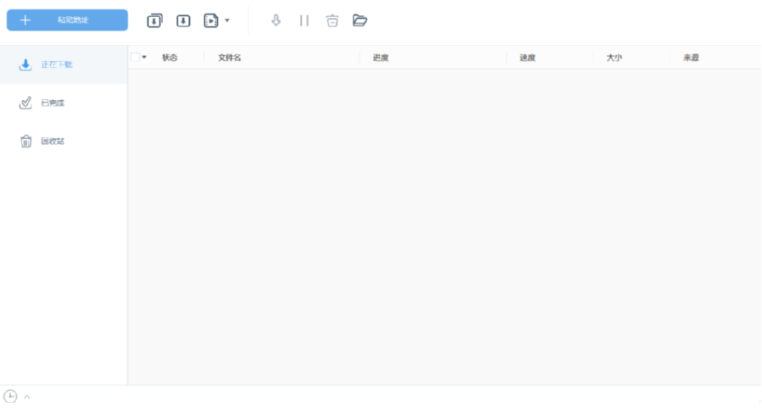The height and width of the screenshot is (412, 762).
Task: Expand the arrow next to video file icon
Action: tap(227, 20)
